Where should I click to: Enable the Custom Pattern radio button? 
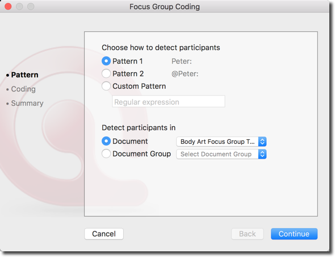point(106,86)
